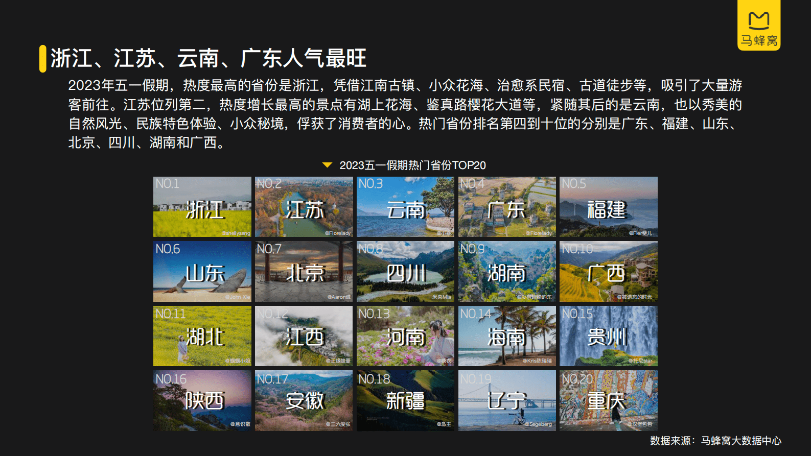This screenshot has width=811, height=456.
Task: Select the NO.1 浙江 thumbnail
Action: (x=202, y=207)
